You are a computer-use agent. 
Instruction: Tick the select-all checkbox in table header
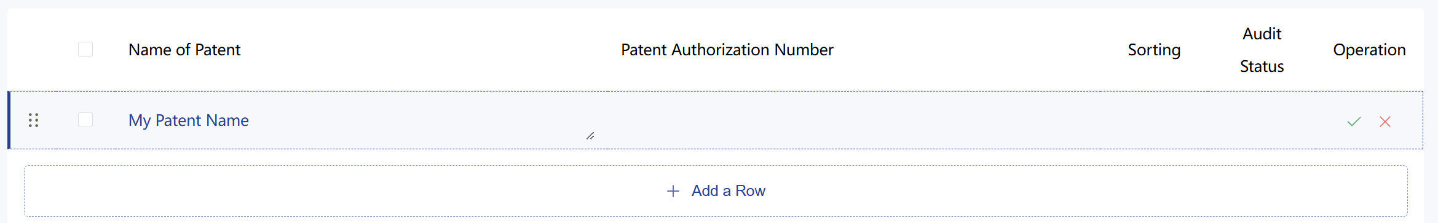[85, 49]
